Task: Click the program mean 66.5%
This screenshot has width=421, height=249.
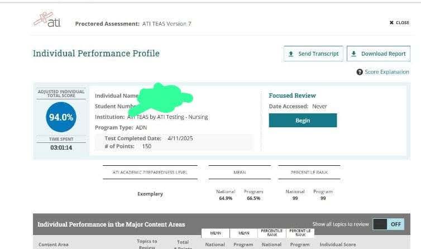Action: [x=253, y=198]
